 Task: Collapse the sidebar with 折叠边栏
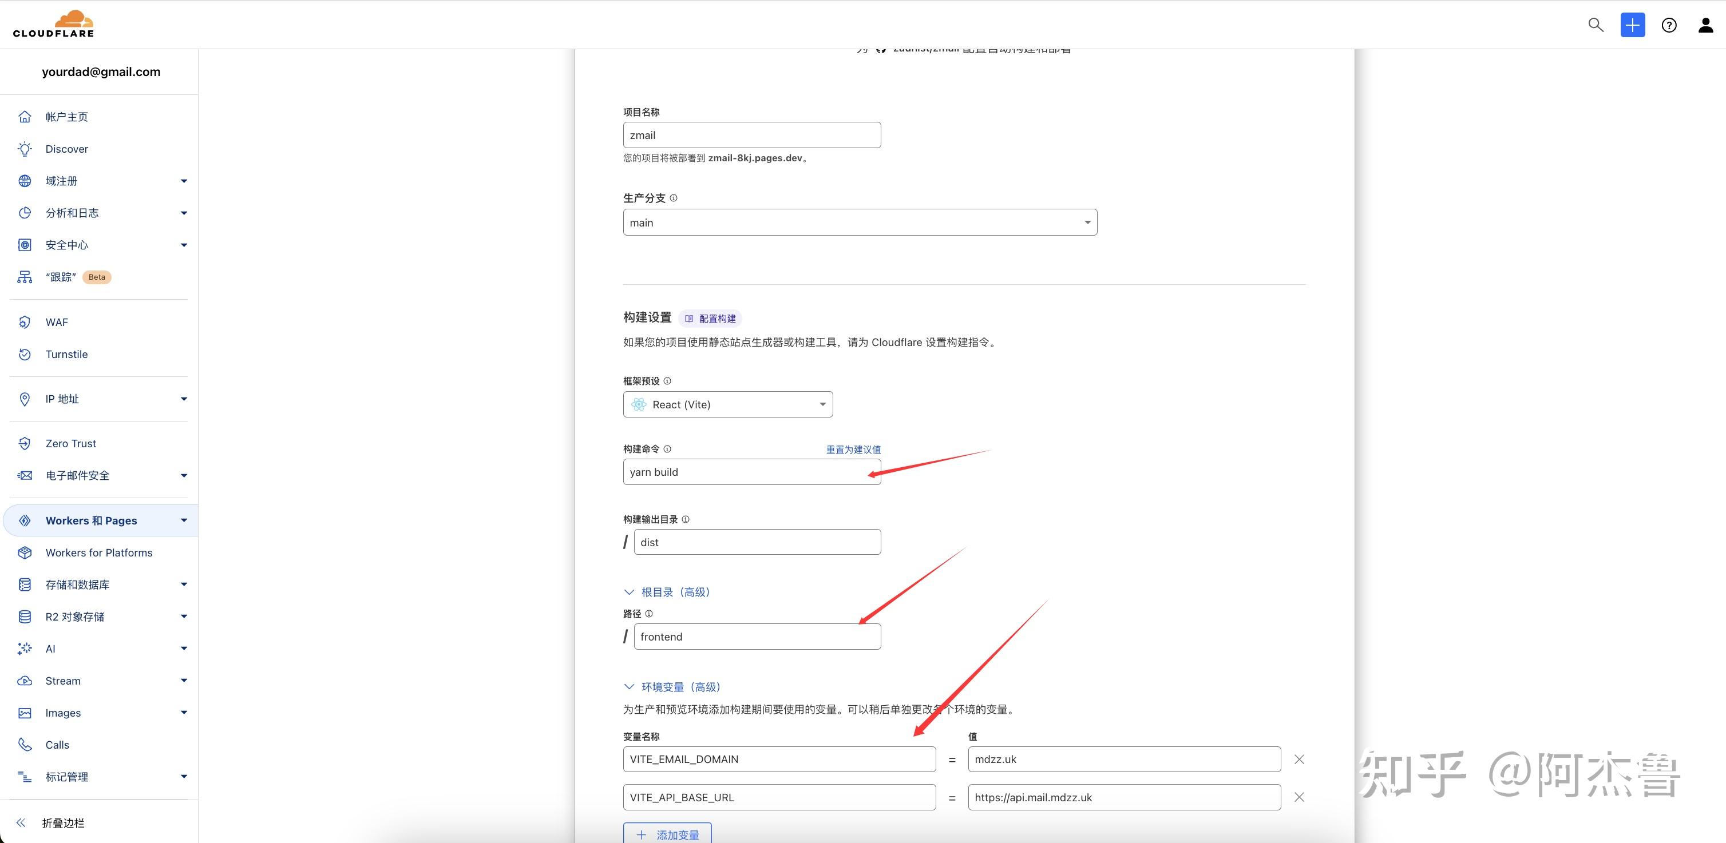pyautogui.click(x=62, y=823)
